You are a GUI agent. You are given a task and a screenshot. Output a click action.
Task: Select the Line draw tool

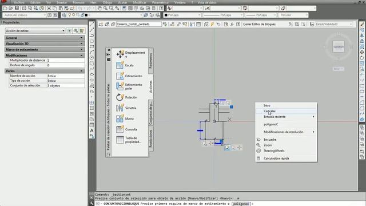92,24
